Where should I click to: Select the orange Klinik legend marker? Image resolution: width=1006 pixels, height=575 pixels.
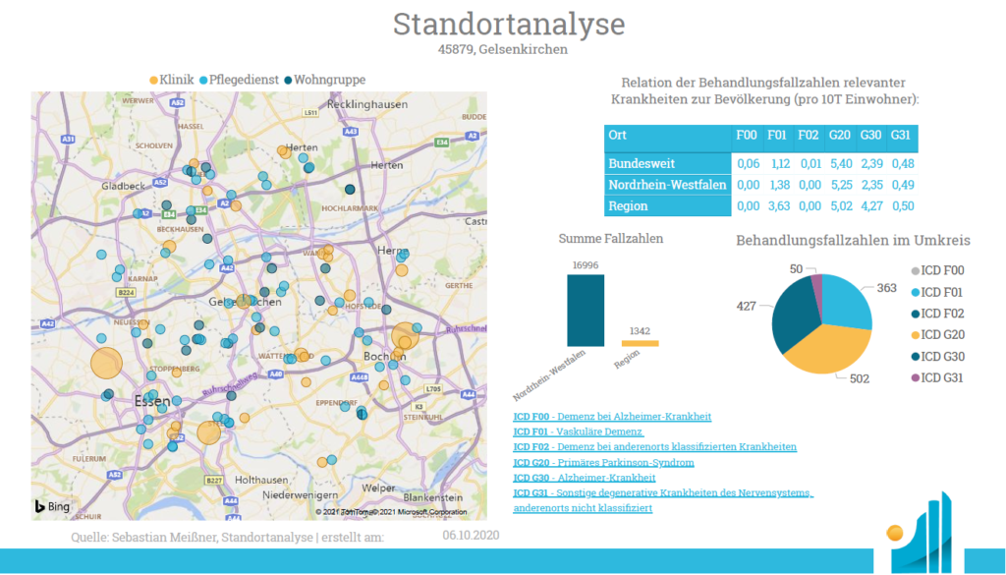click(x=153, y=80)
